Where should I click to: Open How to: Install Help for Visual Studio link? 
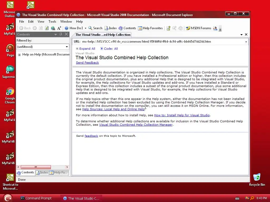pyautogui.click(x=182, y=115)
